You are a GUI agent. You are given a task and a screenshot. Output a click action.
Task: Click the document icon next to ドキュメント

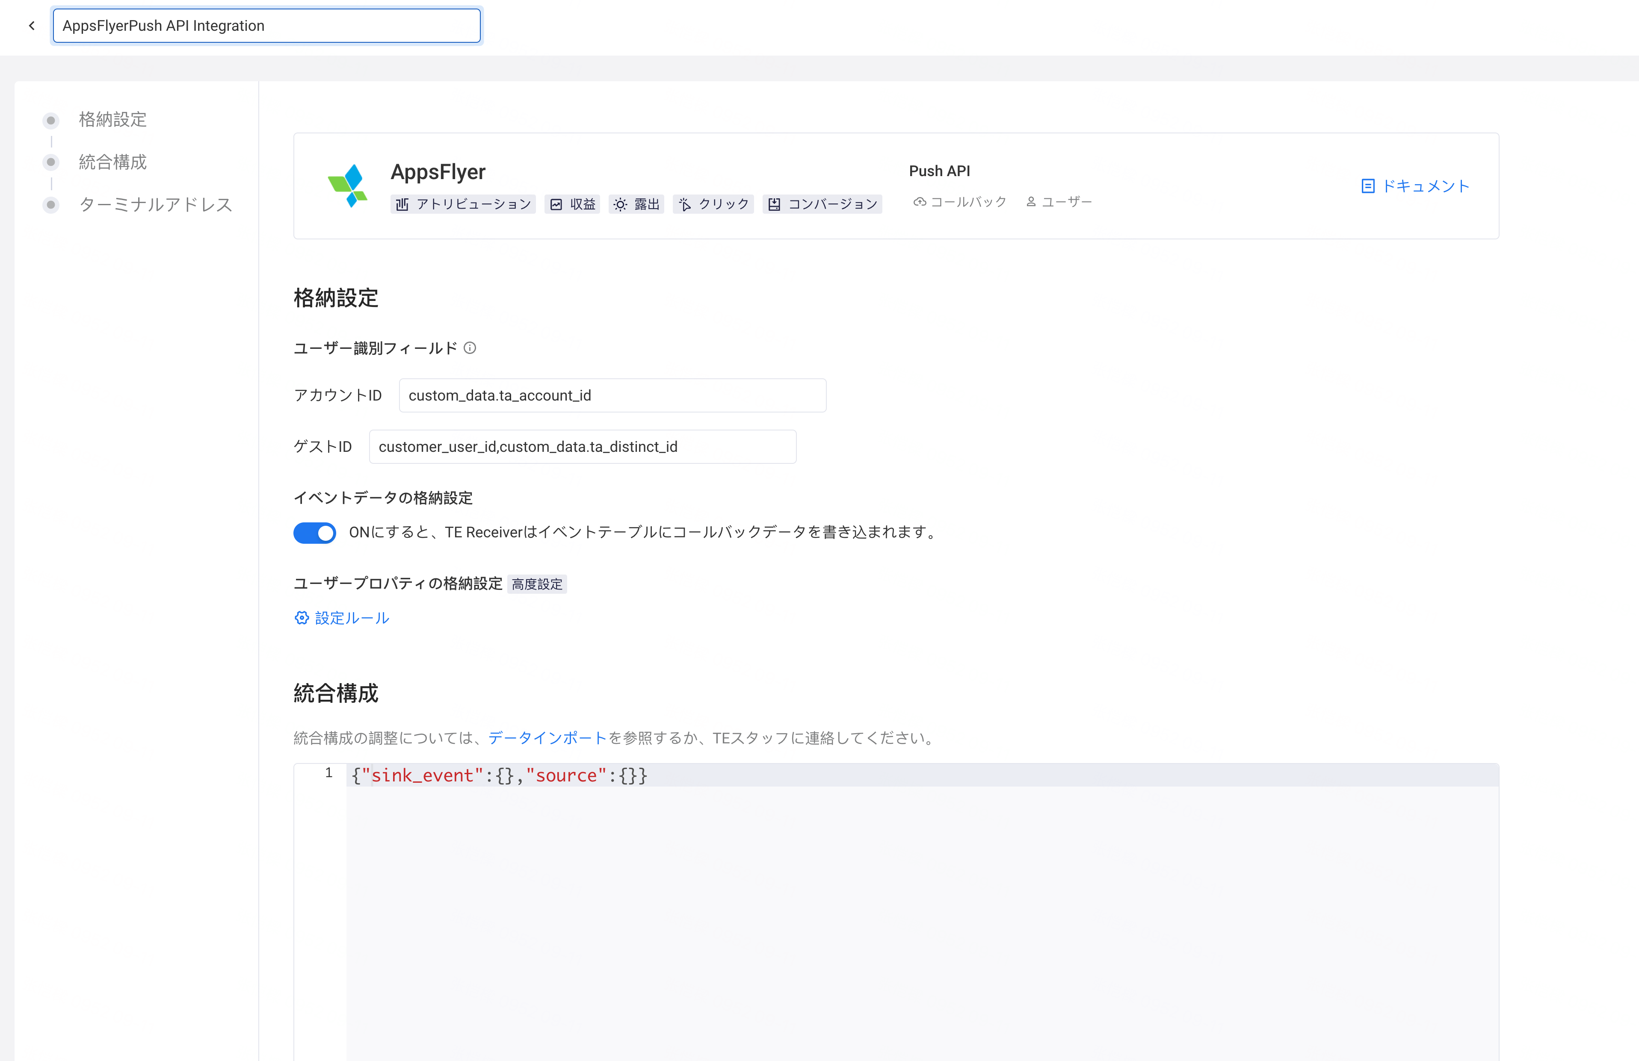coord(1368,186)
